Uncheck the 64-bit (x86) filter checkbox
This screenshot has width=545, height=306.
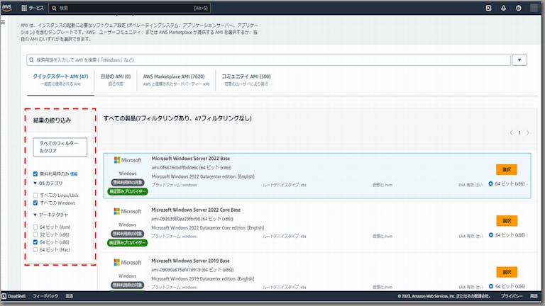35,242
